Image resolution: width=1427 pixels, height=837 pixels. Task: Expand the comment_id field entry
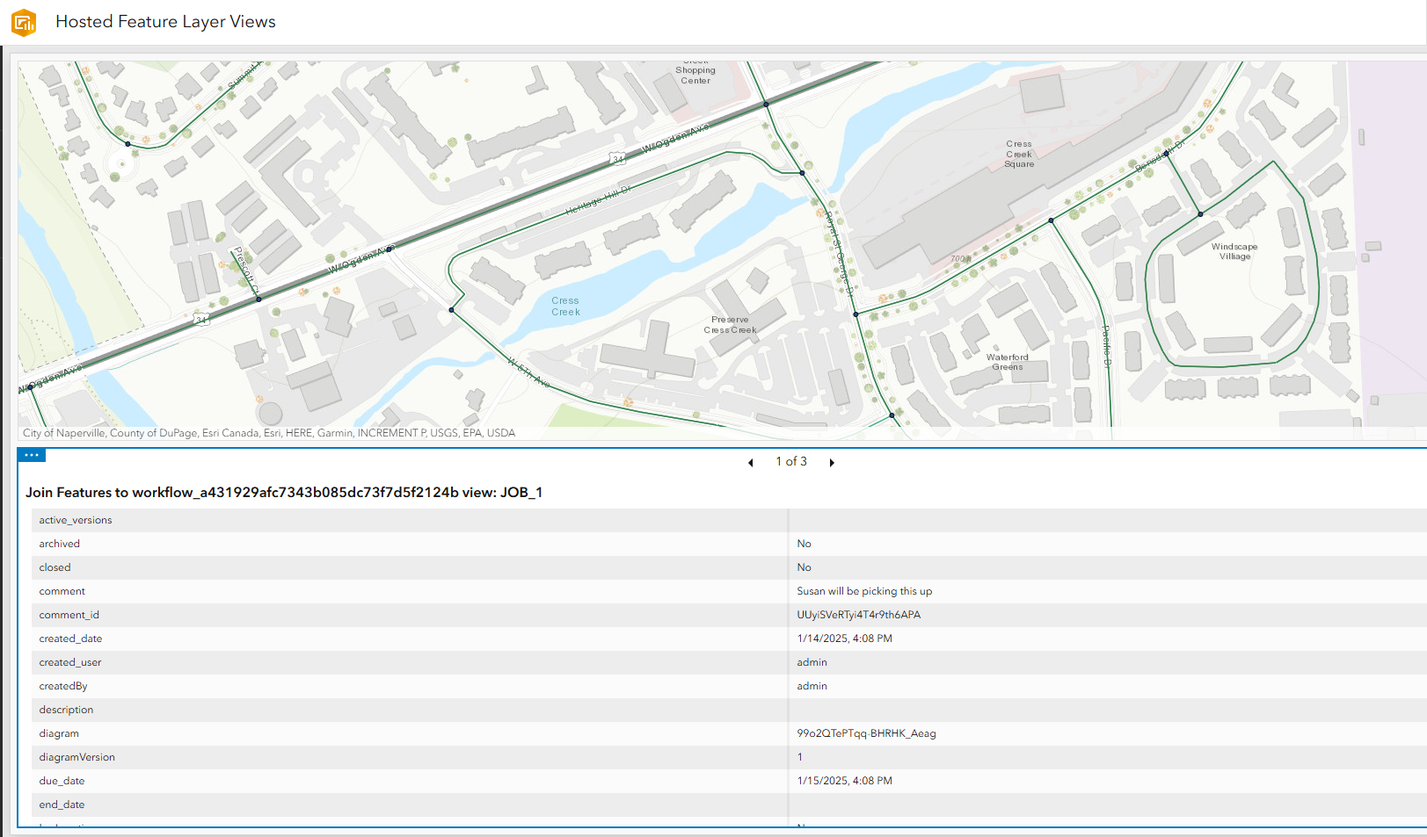[859, 615]
